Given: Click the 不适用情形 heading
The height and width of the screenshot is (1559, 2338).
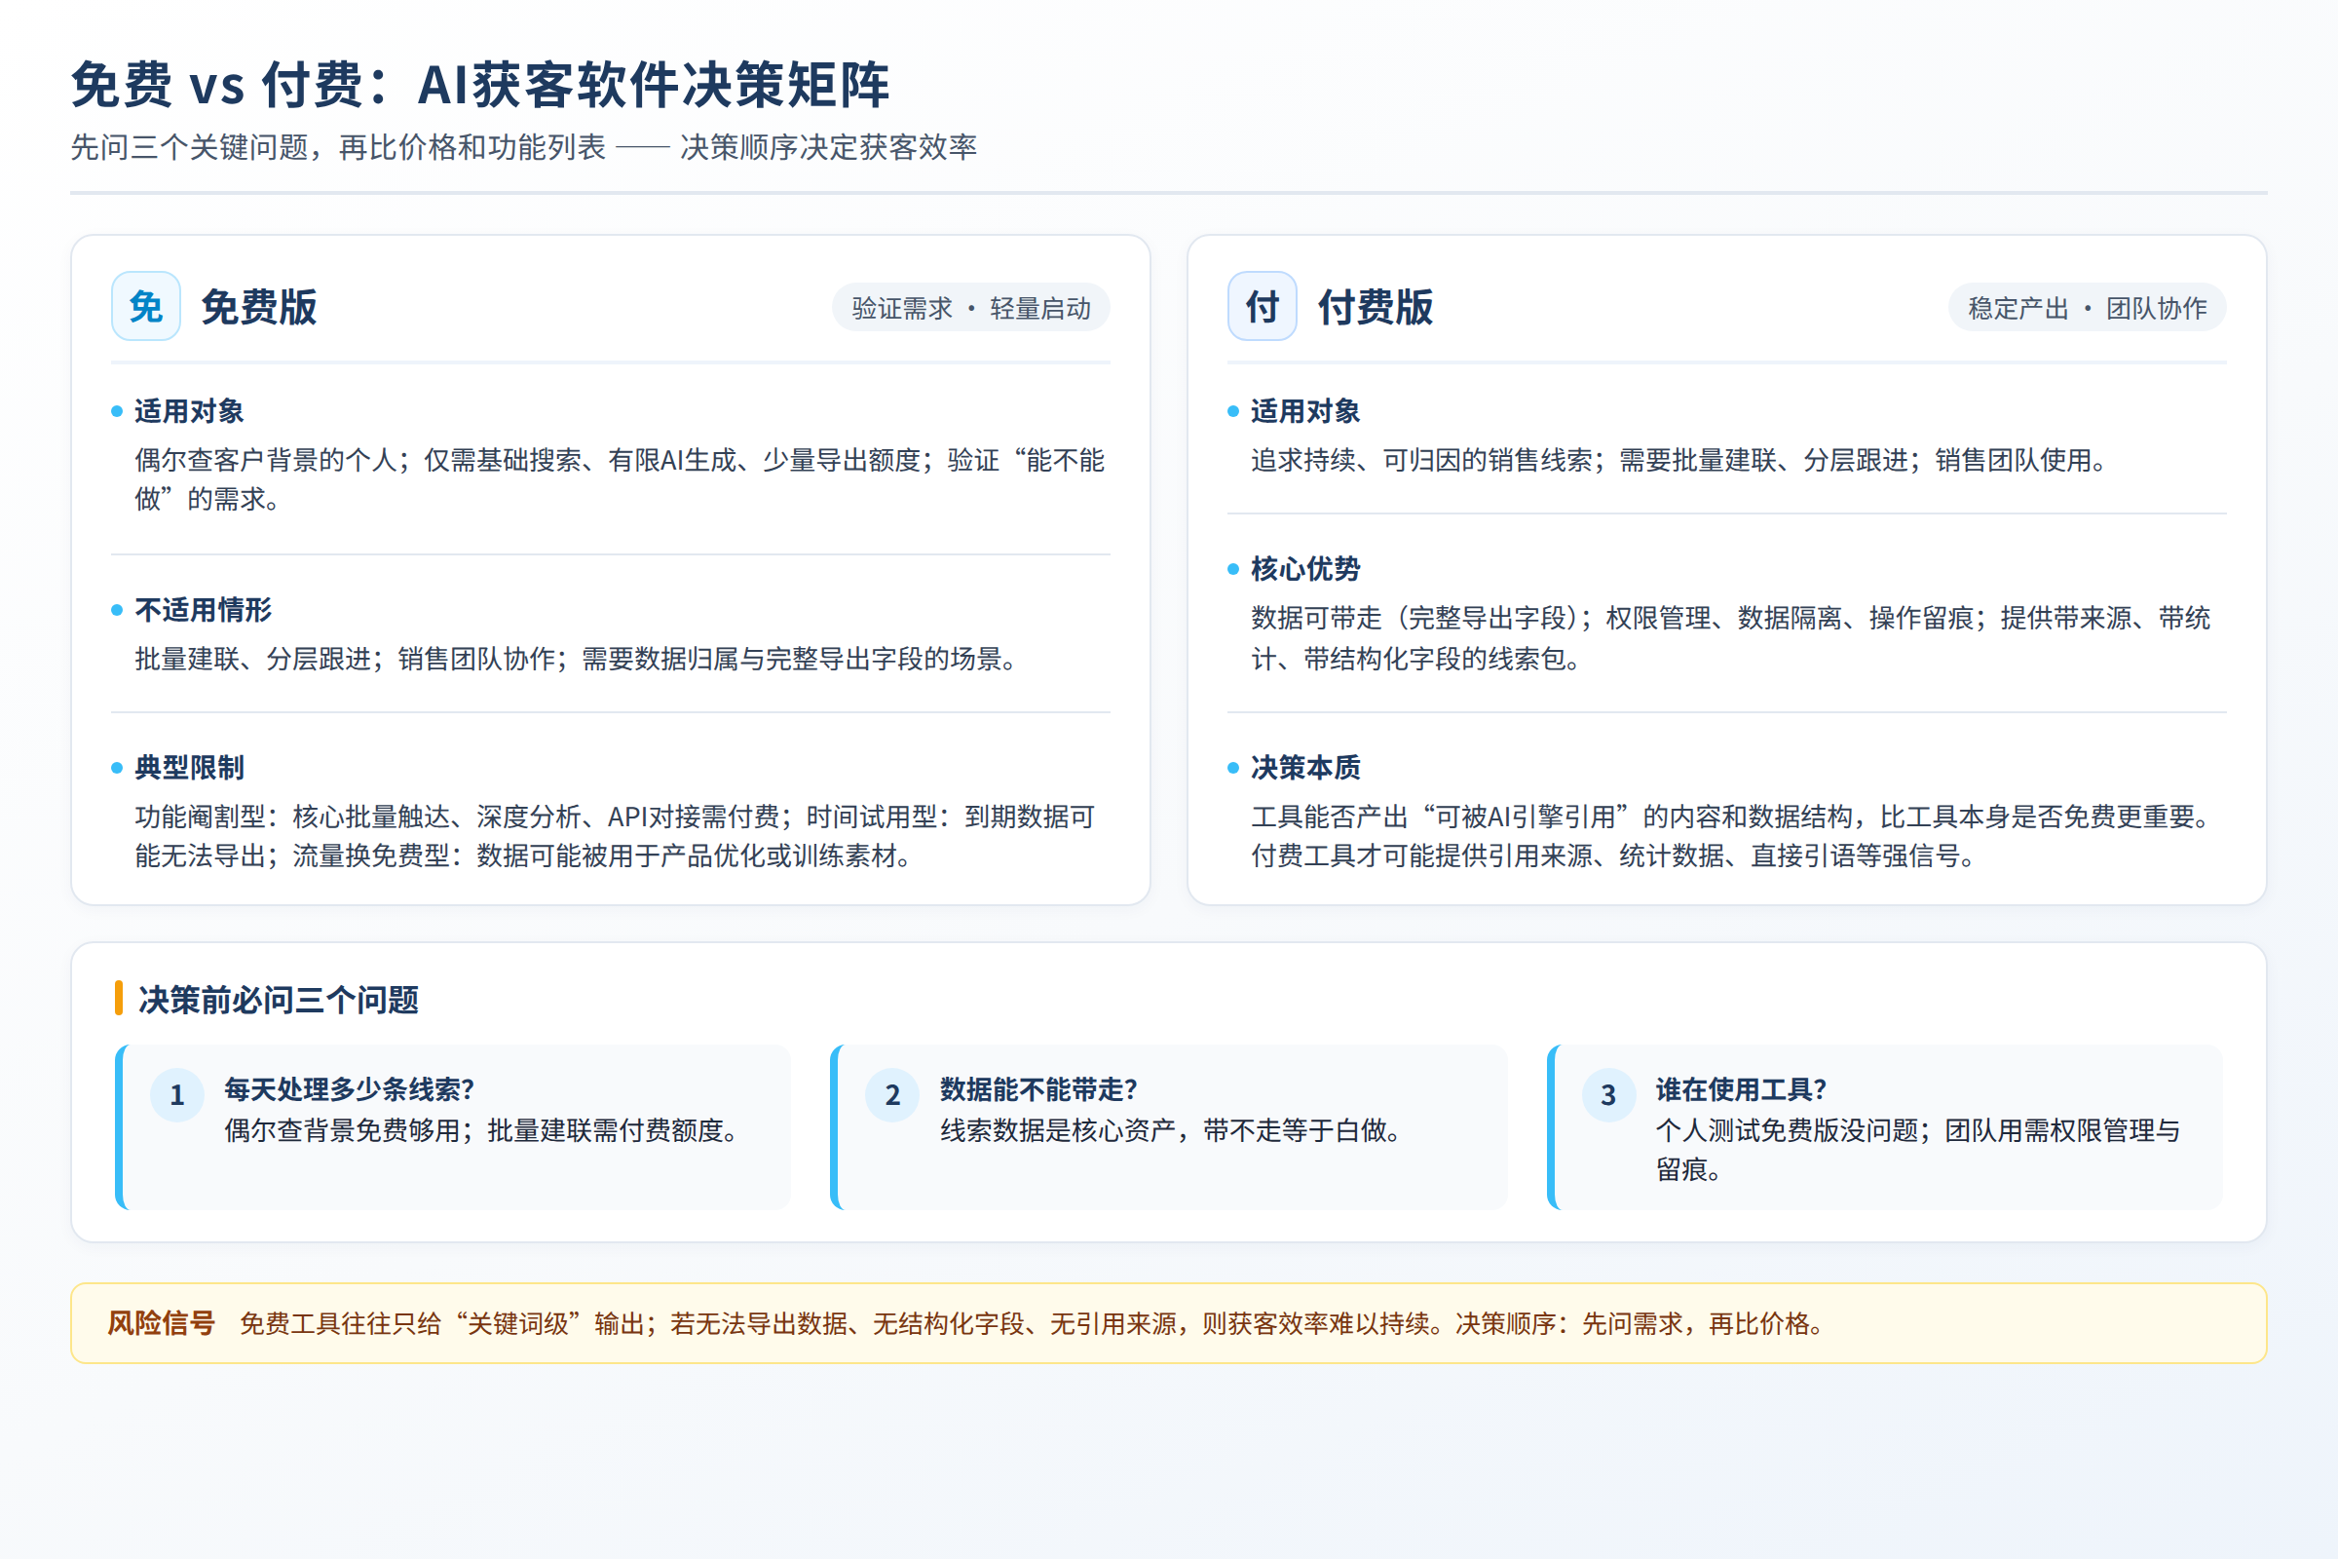Looking at the screenshot, I should coord(203,610).
